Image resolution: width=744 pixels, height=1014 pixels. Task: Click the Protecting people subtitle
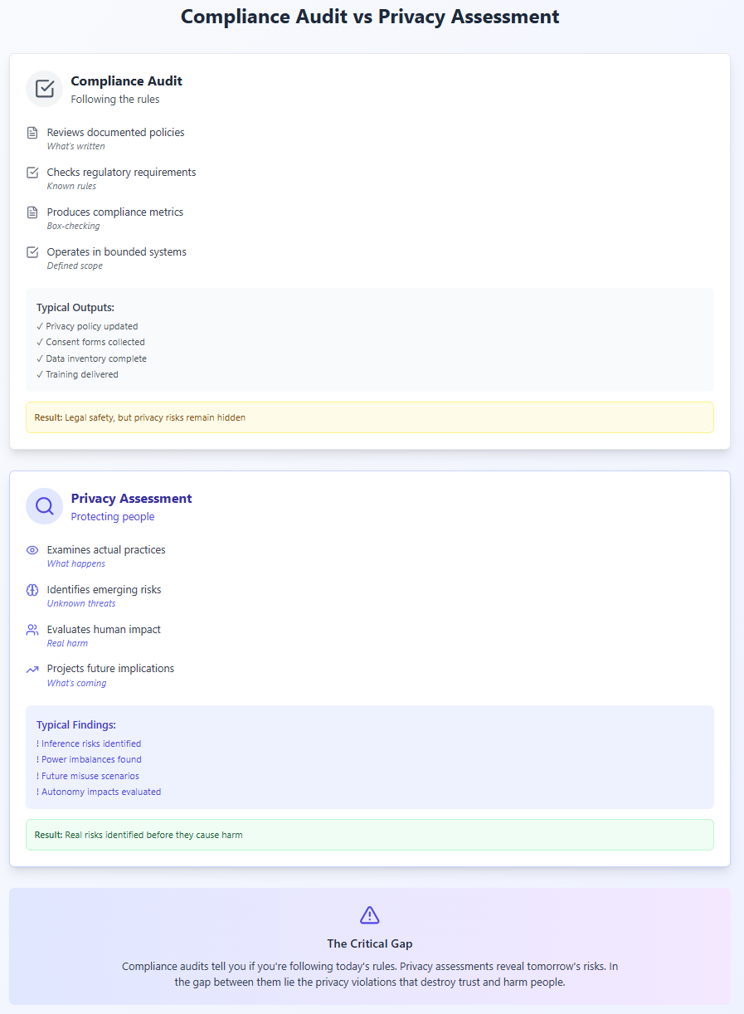pyautogui.click(x=113, y=516)
